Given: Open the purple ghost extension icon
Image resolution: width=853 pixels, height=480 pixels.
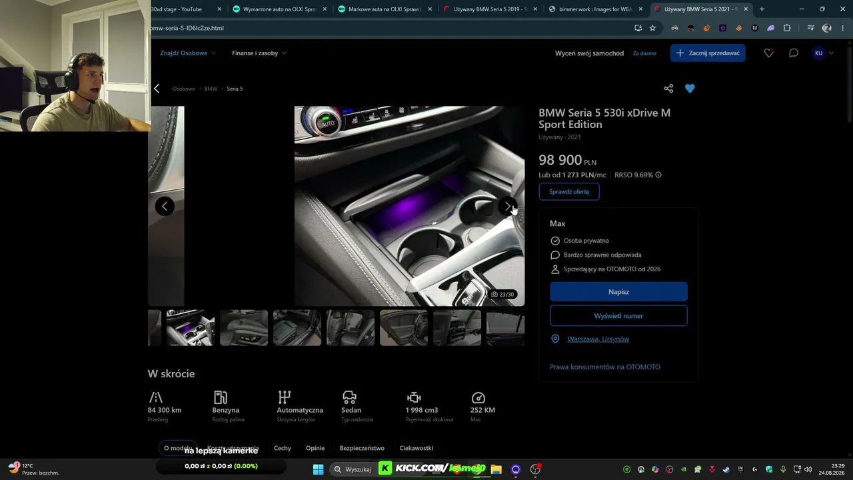Looking at the screenshot, I should point(771,28).
